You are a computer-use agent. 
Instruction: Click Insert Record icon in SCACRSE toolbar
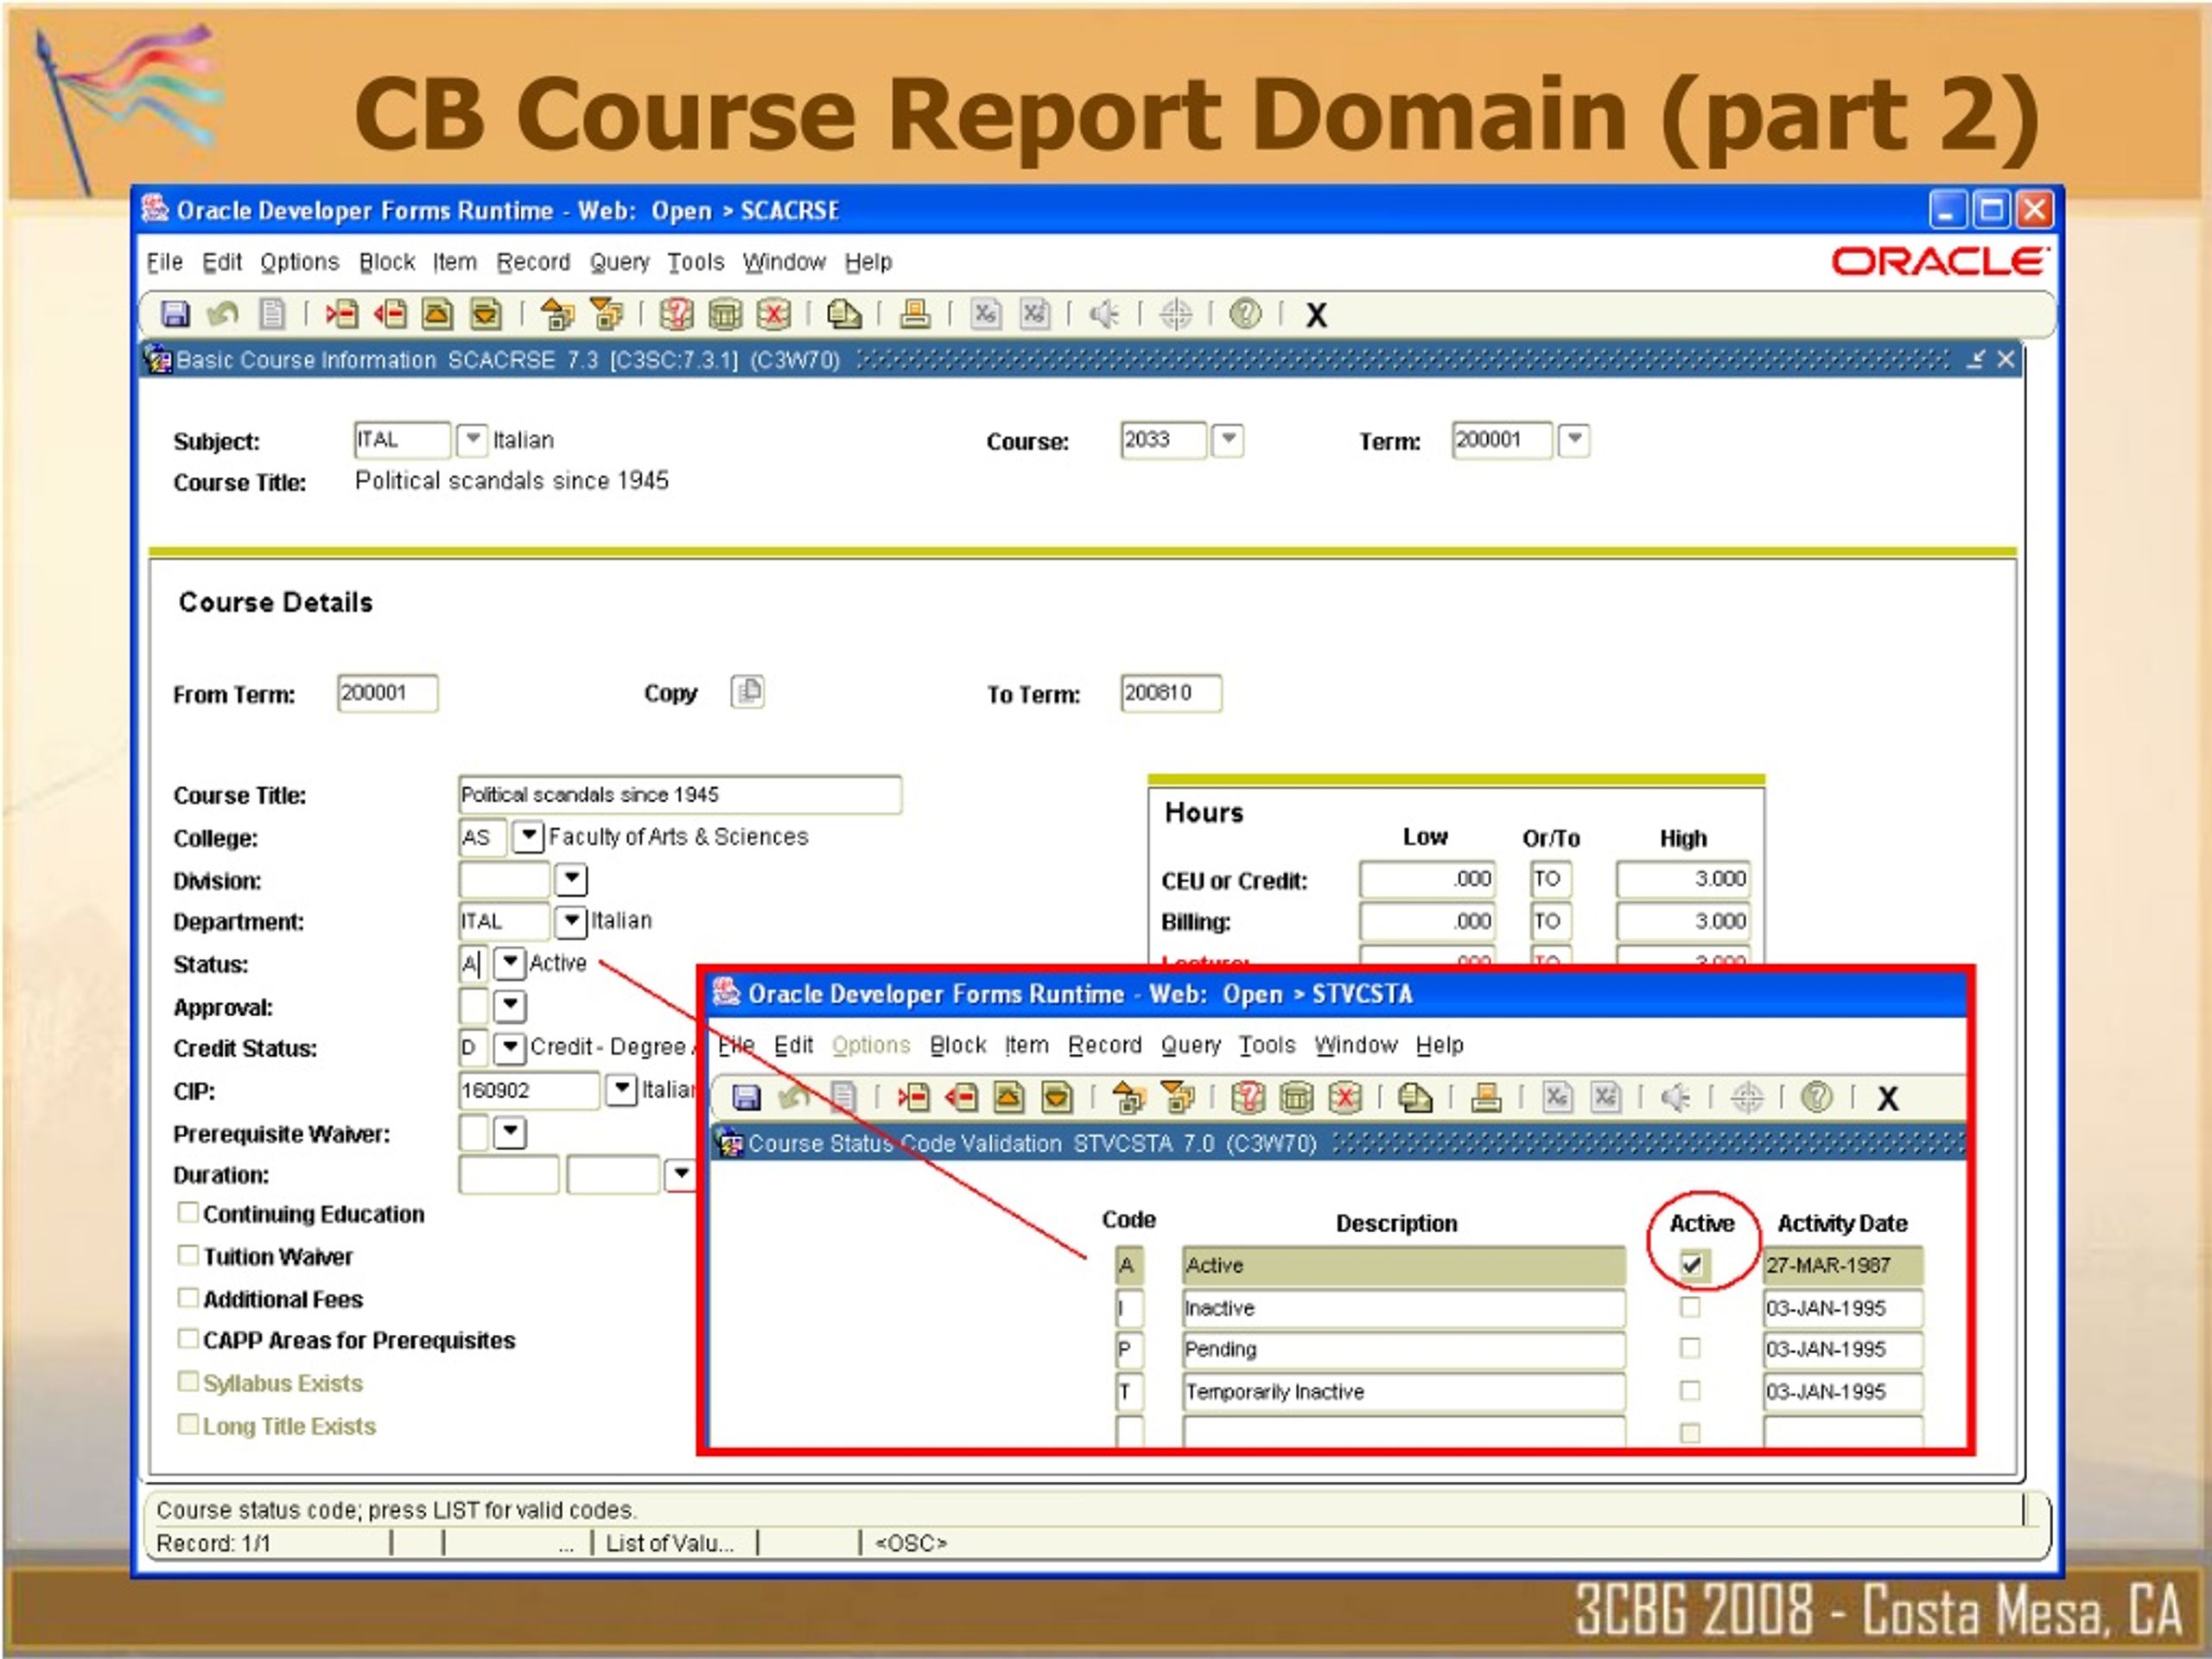341,314
